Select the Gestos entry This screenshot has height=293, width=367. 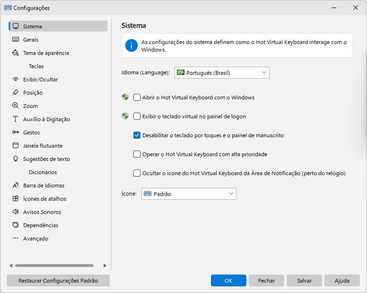(x=58, y=133)
